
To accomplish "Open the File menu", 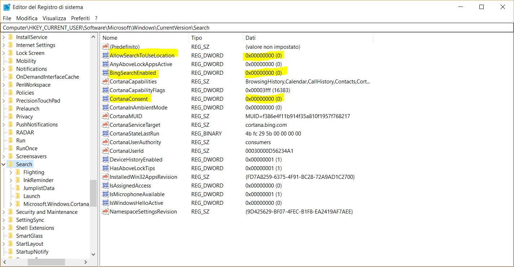I will pos(7,18).
